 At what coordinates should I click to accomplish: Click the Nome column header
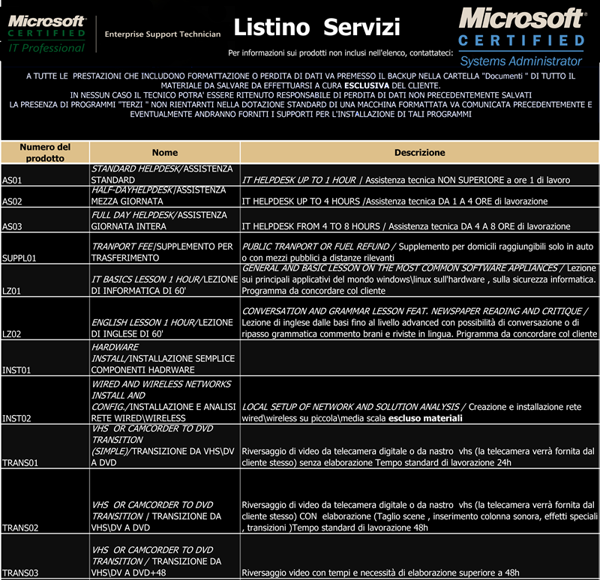click(164, 153)
